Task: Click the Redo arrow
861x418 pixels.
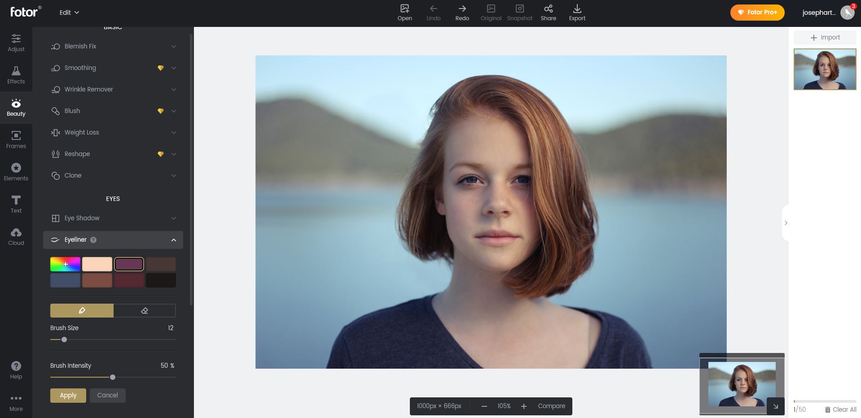Action: point(462,13)
